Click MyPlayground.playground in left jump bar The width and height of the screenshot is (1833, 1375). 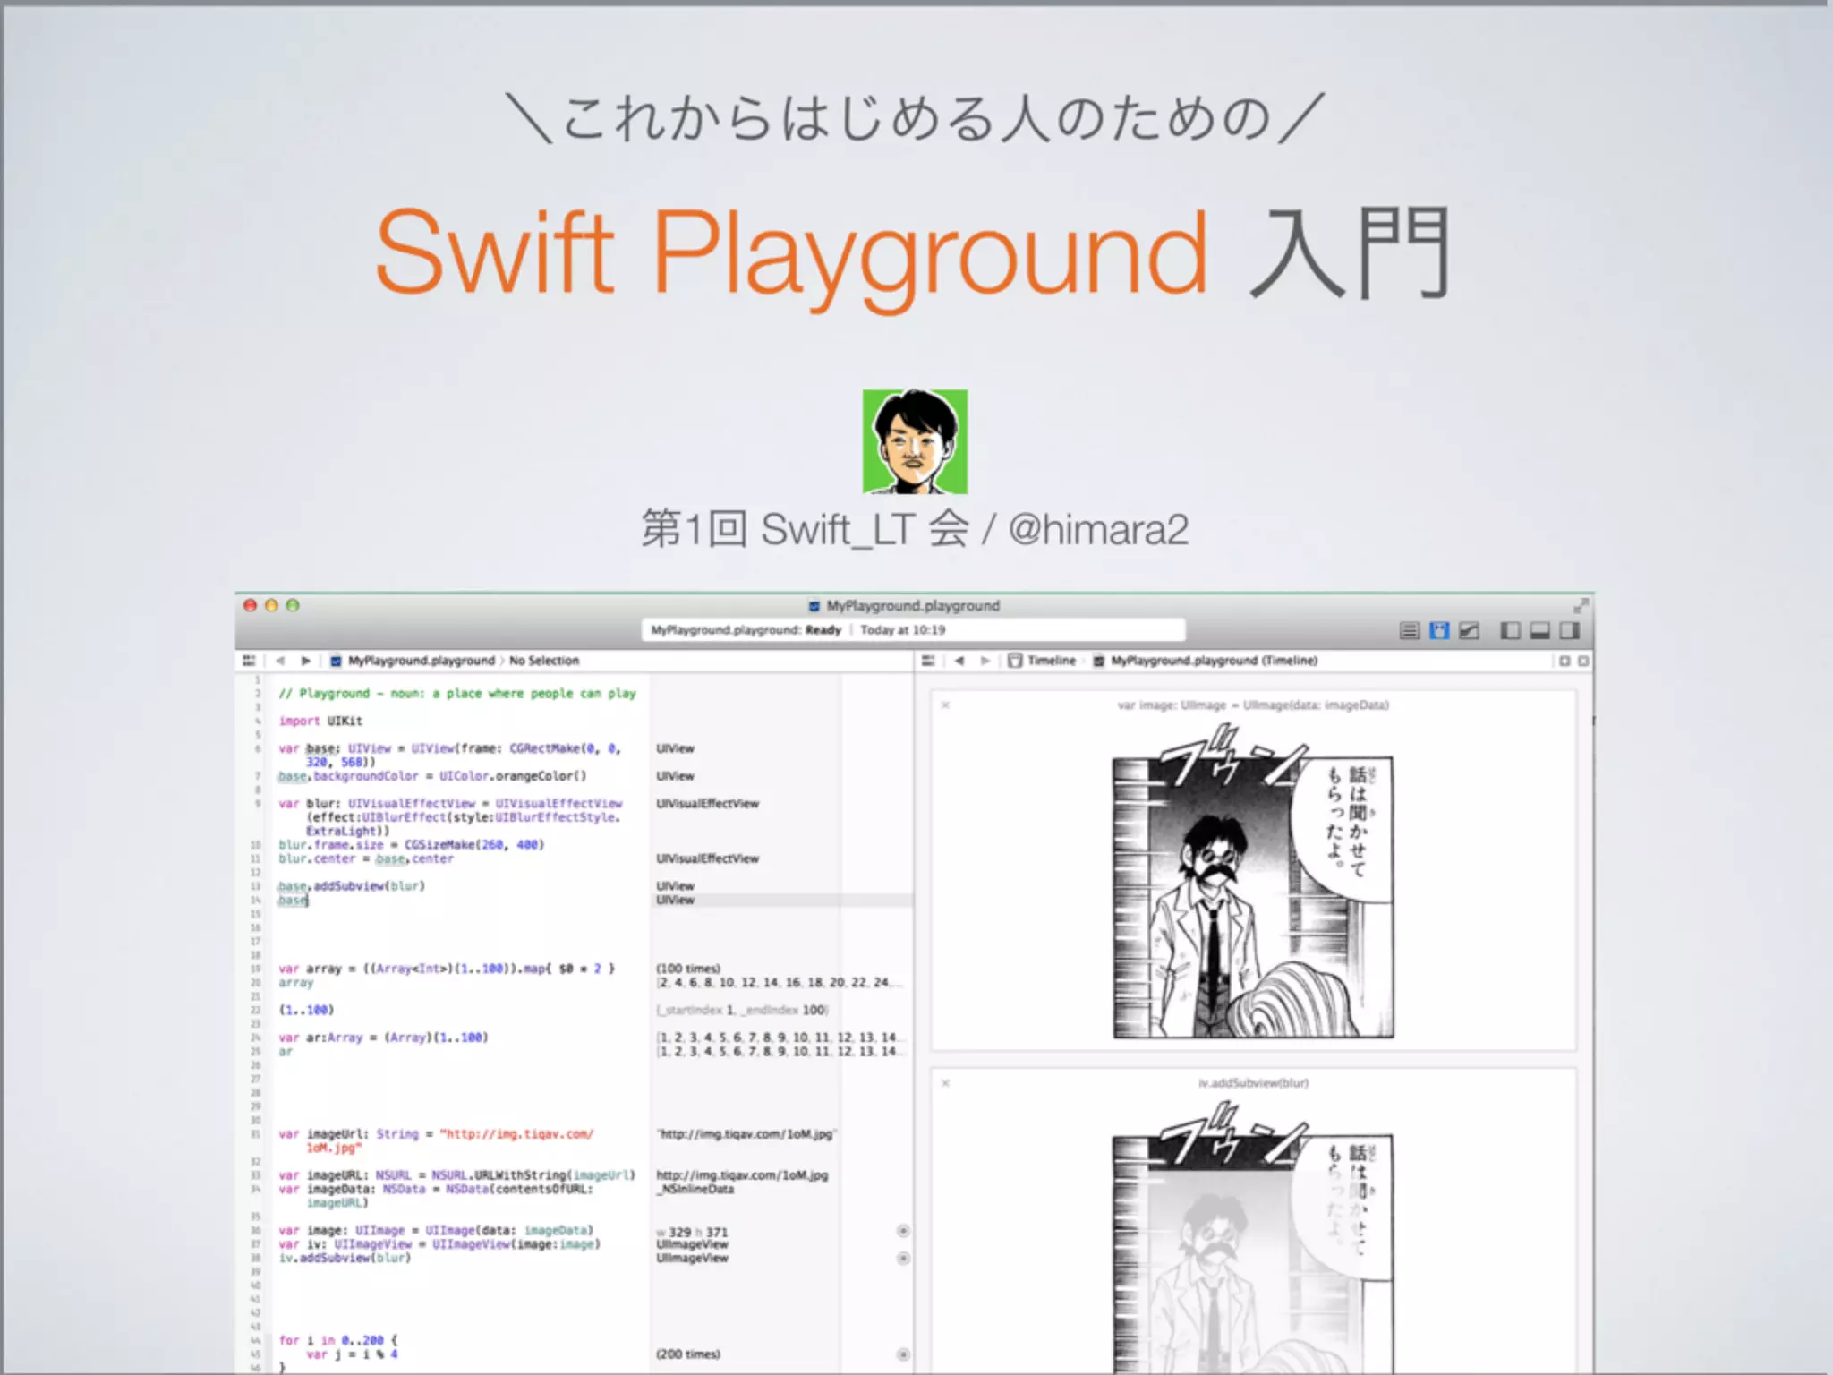pos(413,661)
